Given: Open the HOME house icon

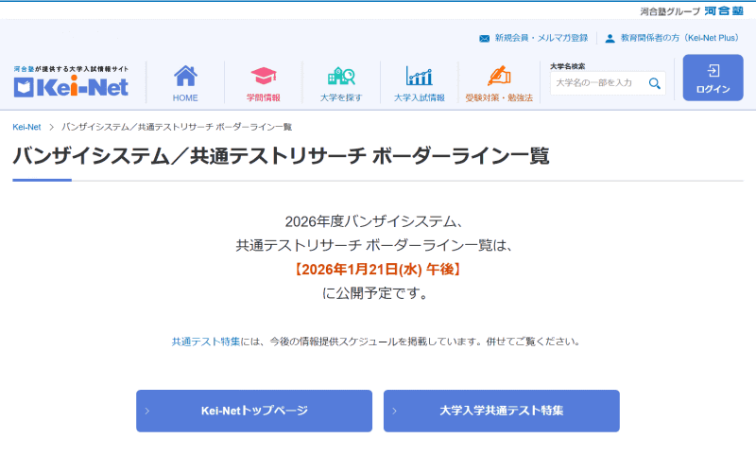Looking at the screenshot, I should coord(185,76).
